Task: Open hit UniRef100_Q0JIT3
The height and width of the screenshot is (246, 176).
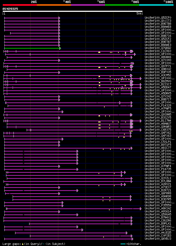Action: [158, 21]
